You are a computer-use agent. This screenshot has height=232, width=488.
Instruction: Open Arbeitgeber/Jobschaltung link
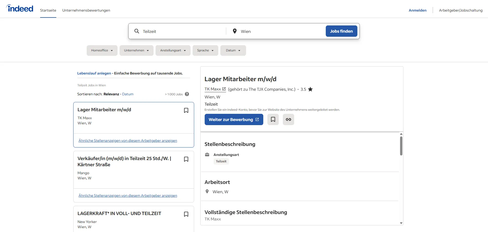(x=461, y=10)
